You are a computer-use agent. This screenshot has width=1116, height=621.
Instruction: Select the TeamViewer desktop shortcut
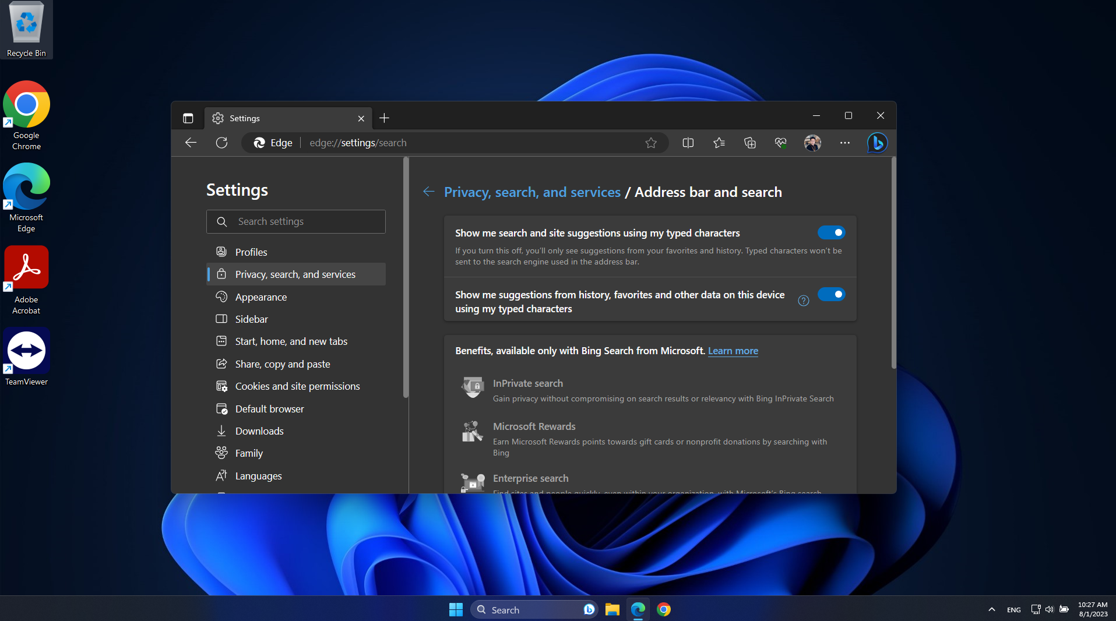pyautogui.click(x=26, y=357)
